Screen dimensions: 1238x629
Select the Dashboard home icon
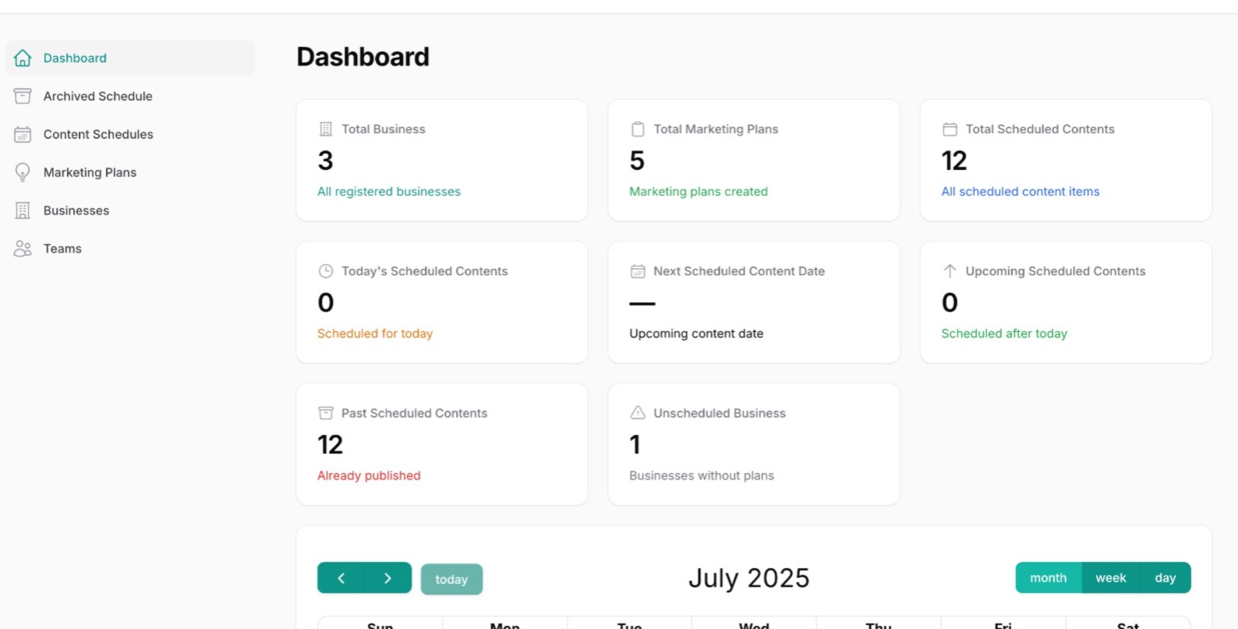22,58
